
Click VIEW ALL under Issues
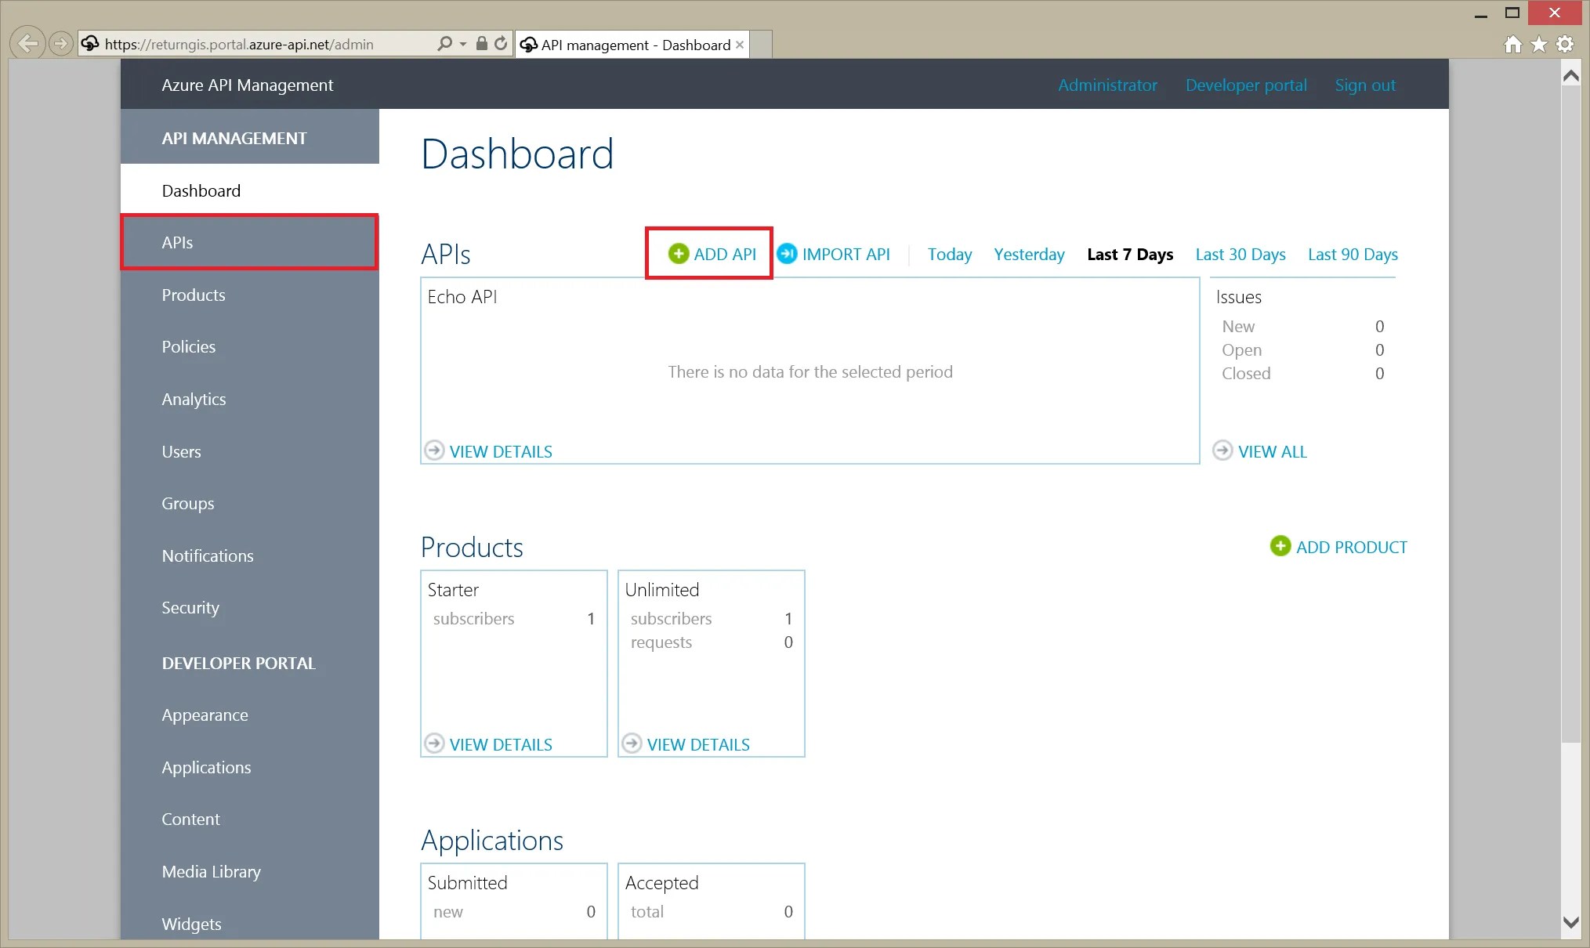tap(1273, 451)
